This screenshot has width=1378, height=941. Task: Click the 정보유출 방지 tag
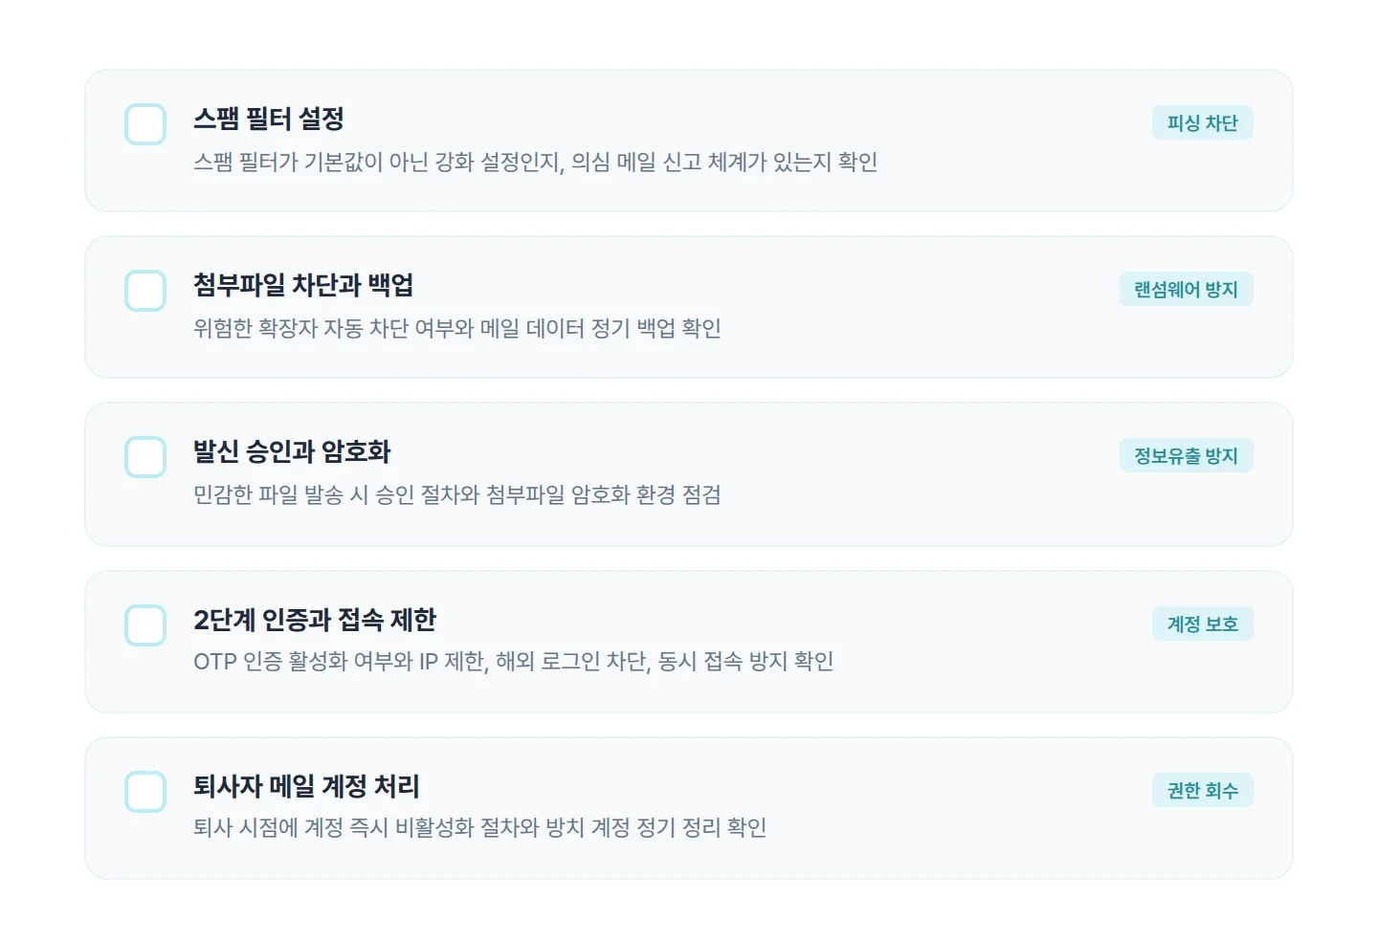(x=1187, y=455)
